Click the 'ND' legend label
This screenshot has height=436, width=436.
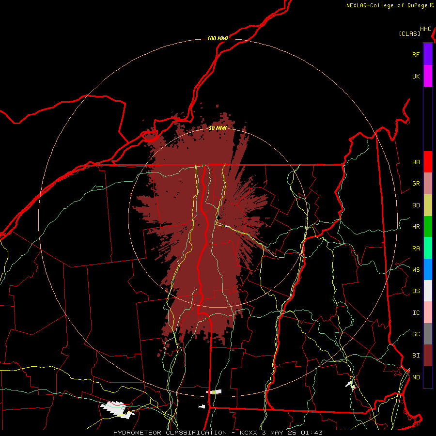[x=416, y=377]
